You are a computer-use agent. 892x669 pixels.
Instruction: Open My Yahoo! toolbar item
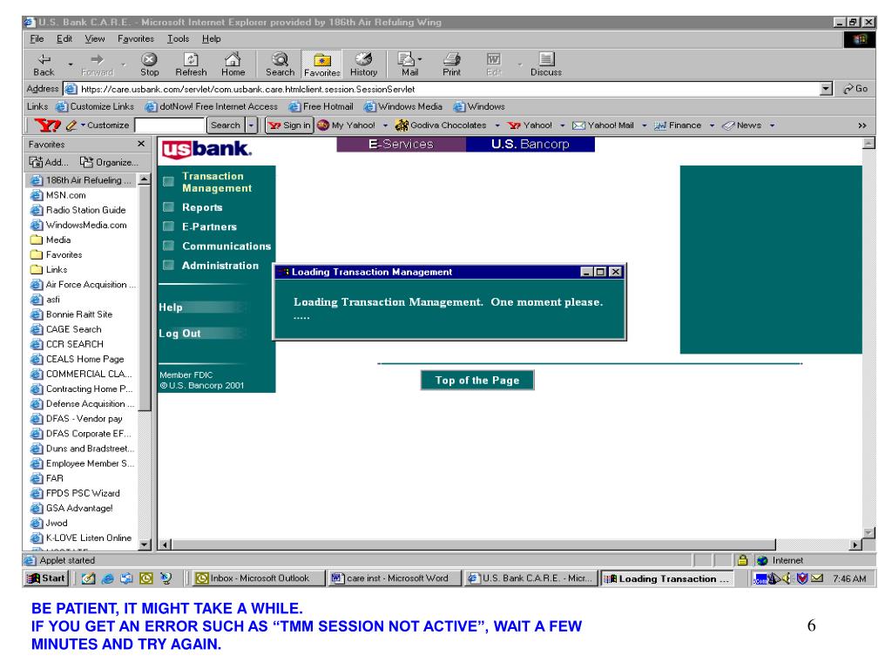(346, 125)
